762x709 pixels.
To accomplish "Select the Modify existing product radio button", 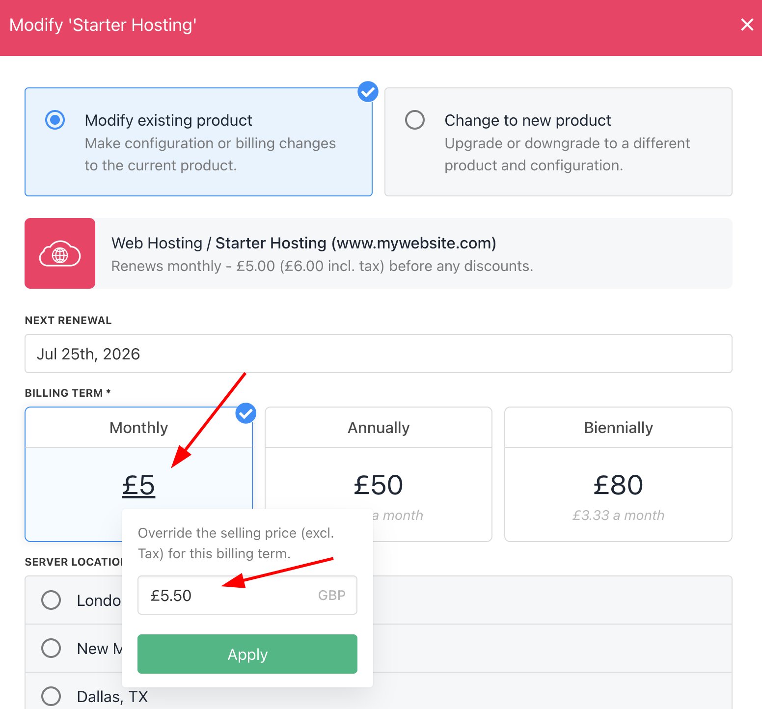I will pos(55,120).
